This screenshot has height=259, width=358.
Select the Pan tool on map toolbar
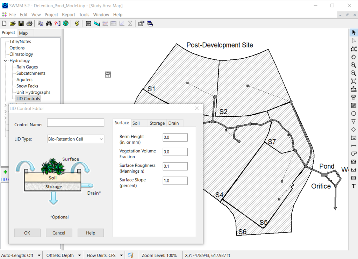pyautogui.click(x=353, y=57)
